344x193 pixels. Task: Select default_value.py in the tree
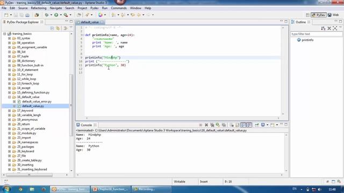pos(33,106)
